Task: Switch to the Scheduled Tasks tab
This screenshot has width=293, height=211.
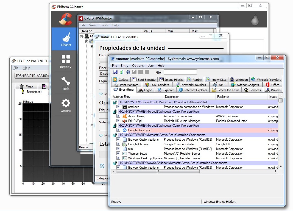Action: click(226, 90)
